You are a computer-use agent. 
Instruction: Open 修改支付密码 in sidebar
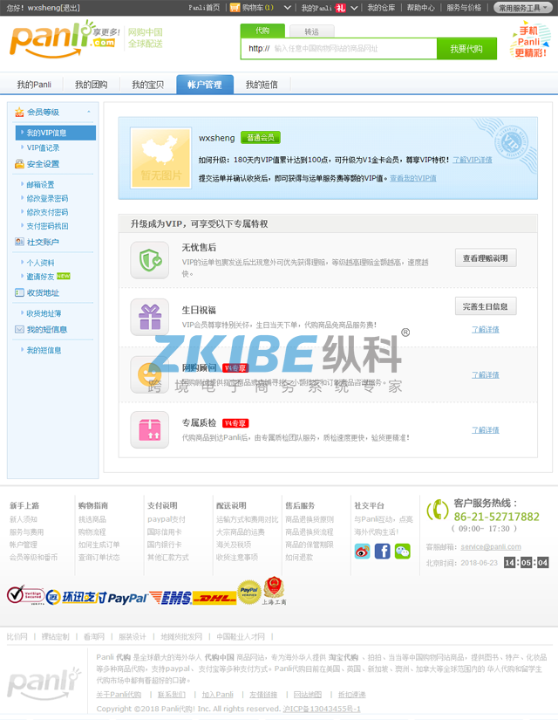tap(47, 212)
